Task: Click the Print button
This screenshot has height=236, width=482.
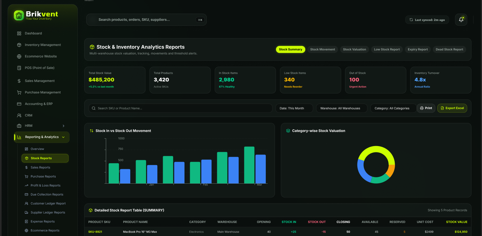Action: tap(426, 108)
